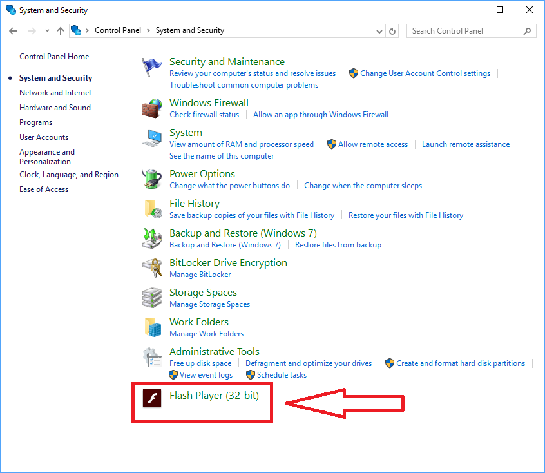Open Change what the power buttons do
The image size is (545, 473).
229,186
